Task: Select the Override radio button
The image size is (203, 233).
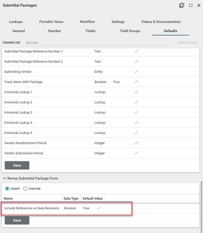Action: pyautogui.click(x=25, y=189)
